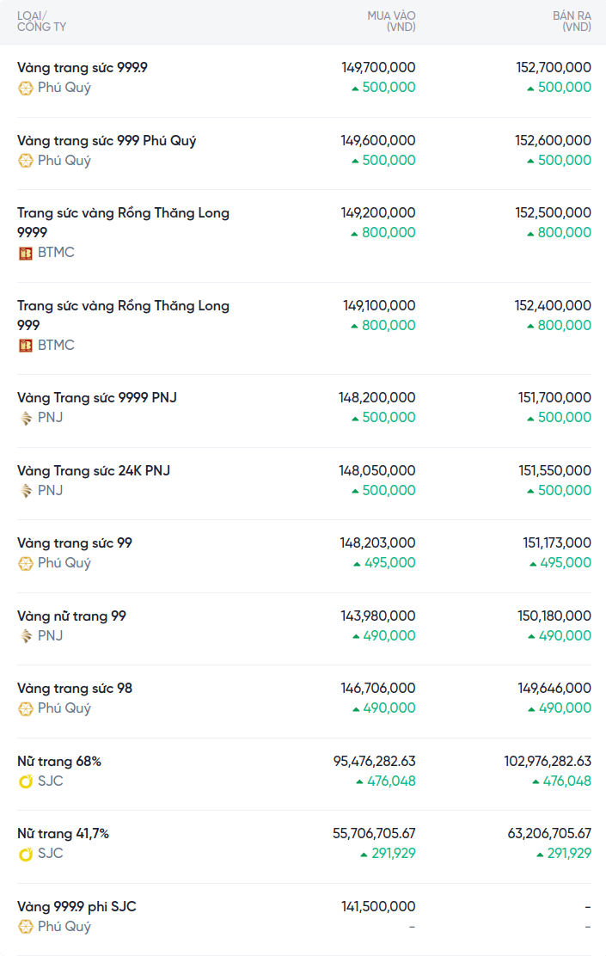Click the Loại/Công ty column header
This screenshot has height=956, width=606.
41,21
